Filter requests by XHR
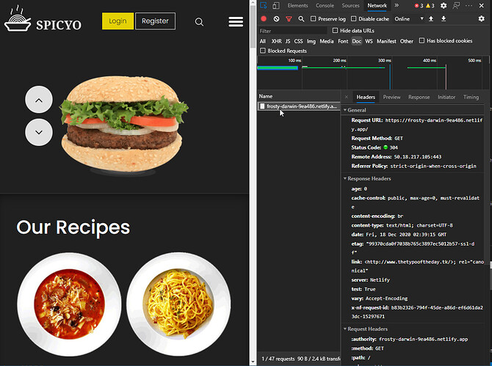Image resolution: width=492 pixels, height=366 pixels. pos(276,41)
